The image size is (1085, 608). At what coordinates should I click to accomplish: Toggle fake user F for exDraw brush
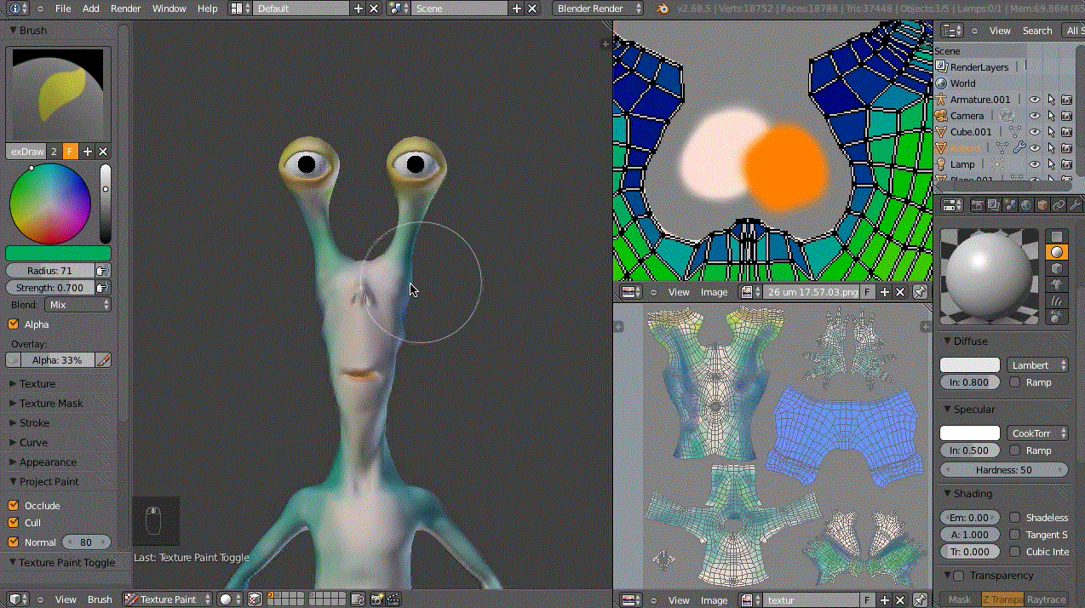(71, 152)
